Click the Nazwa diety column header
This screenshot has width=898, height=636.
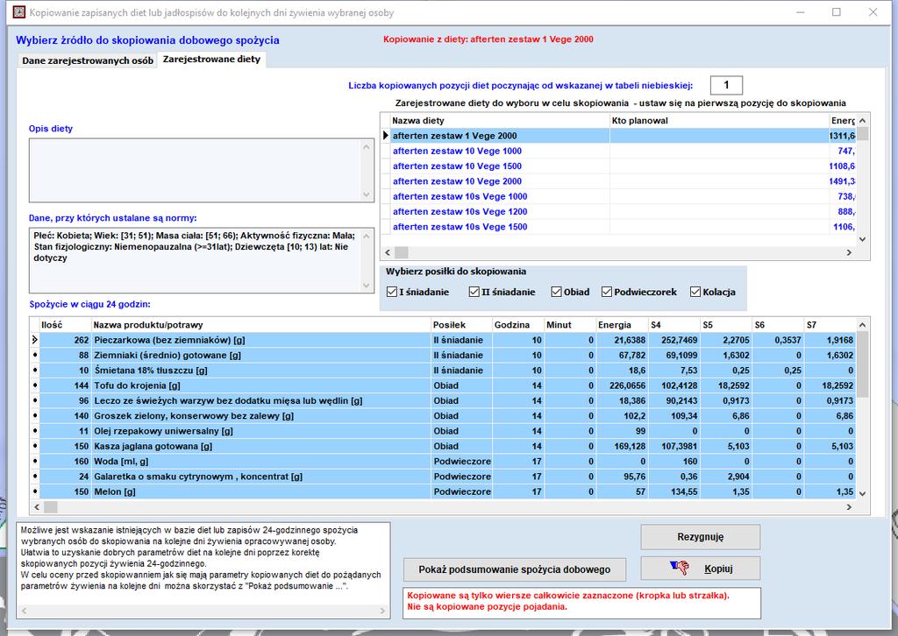(500, 121)
